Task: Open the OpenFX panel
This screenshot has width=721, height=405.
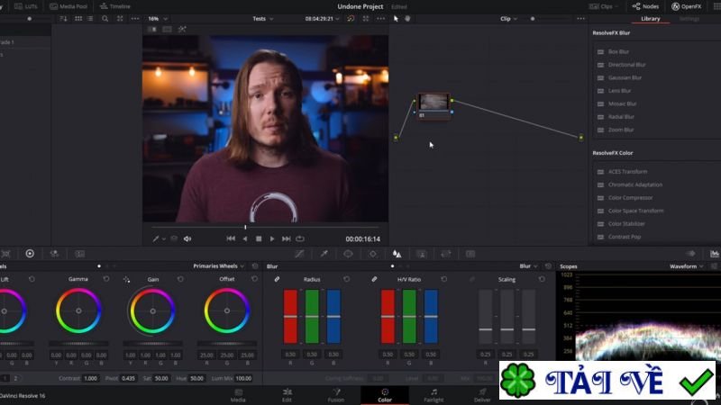Action: (x=687, y=6)
